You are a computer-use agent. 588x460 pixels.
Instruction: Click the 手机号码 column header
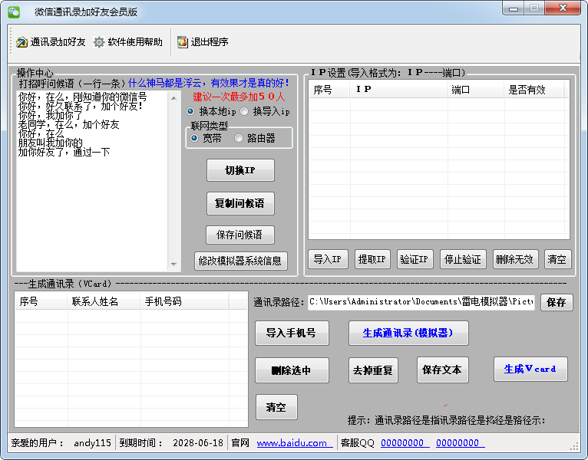[184, 301]
